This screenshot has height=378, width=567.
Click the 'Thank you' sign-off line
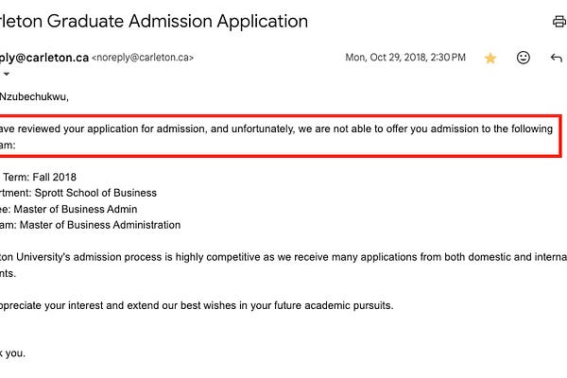11,353
